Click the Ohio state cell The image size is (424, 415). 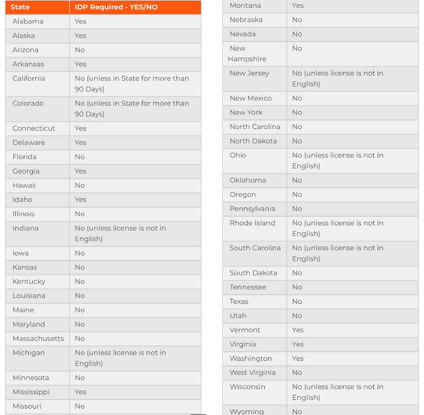238,155
